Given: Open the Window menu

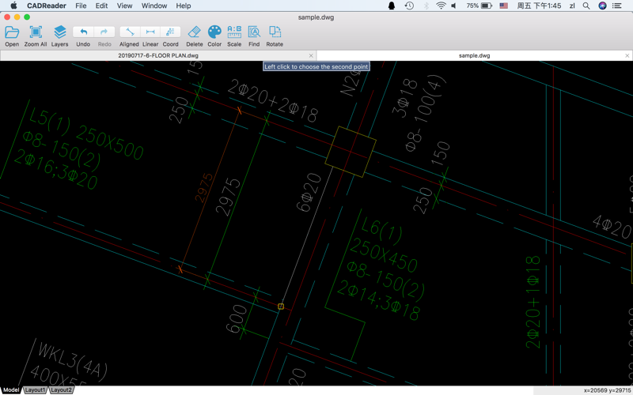Looking at the screenshot, I should [x=154, y=6].
